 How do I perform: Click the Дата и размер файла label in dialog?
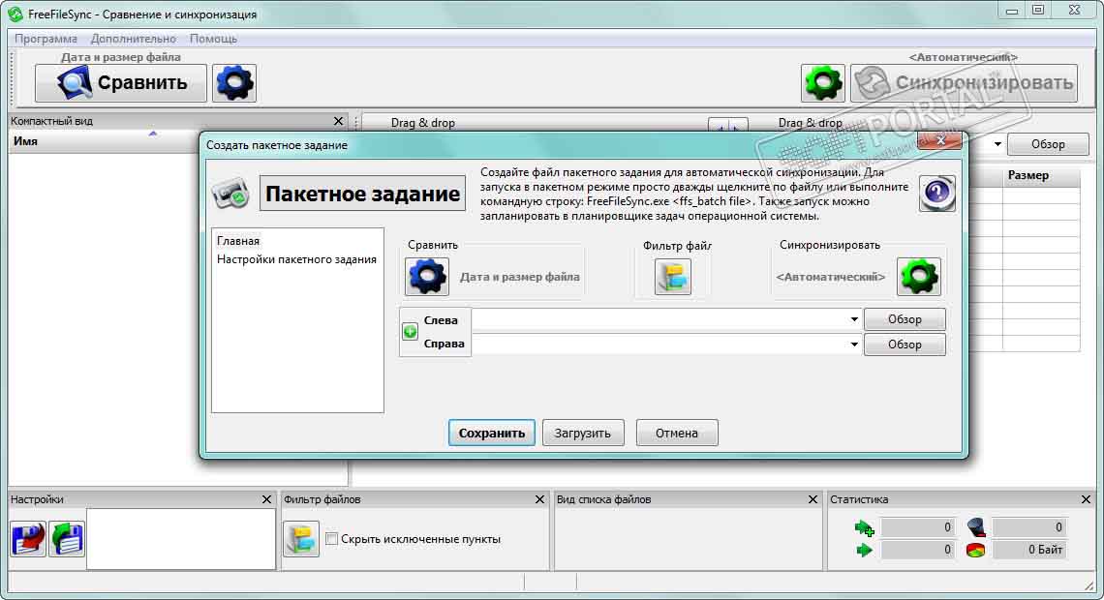[520, 277]
